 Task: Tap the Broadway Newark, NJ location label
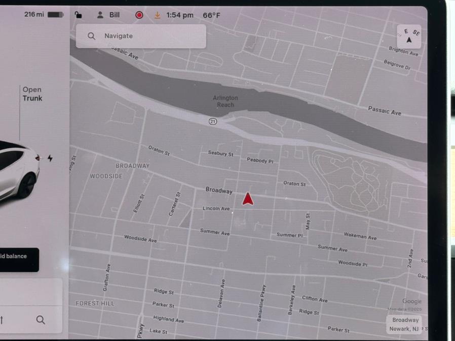pyautogui.click(x=404, y=324)
